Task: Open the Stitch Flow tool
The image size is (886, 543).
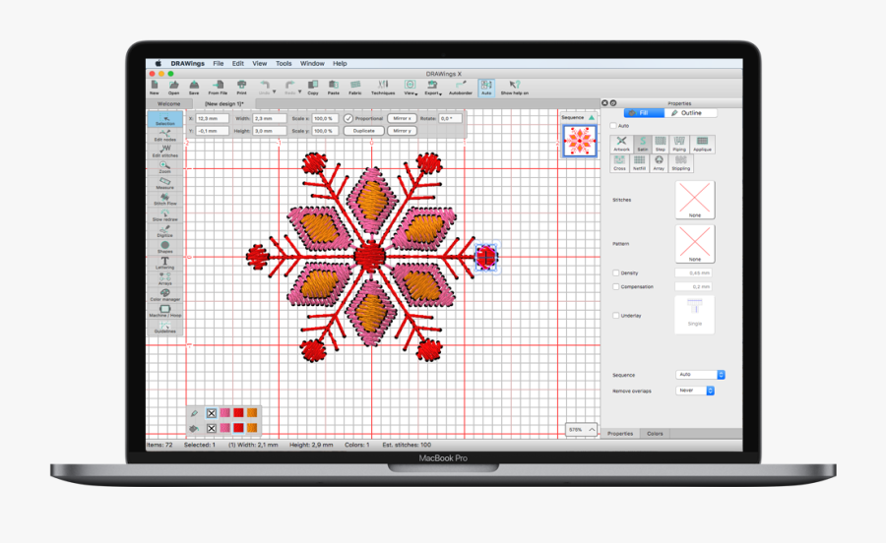Action: [165, 200]
